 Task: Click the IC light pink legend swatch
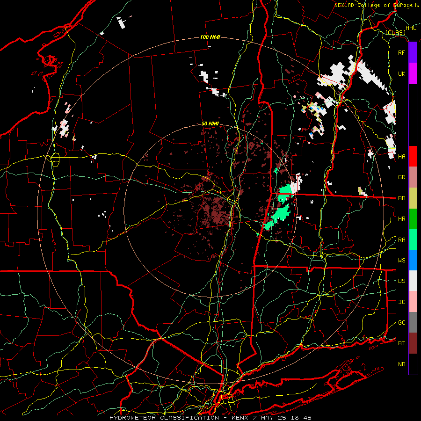click(413, 302)
